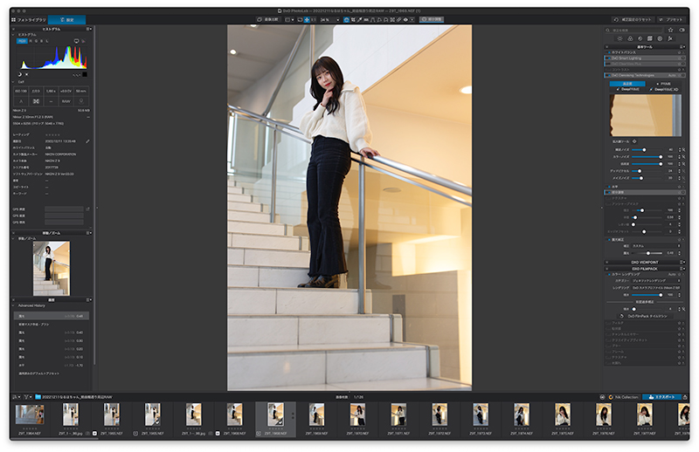Toggle show only active corrections

[x=682, y=30]
